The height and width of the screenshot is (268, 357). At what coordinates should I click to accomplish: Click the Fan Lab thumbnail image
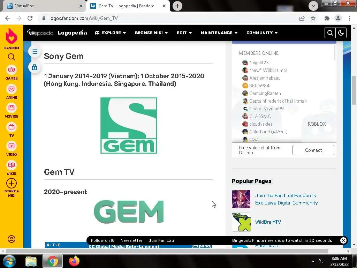(x=241, y=199)
